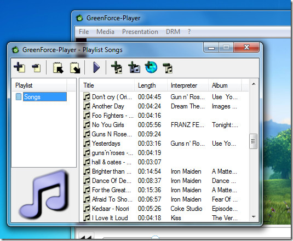293x241 pixels.
Task: Select the "Guns N Rose..." row
Action: point(164,134)
